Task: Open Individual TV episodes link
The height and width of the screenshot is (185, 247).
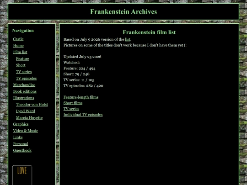Action: click(x=83, y=115)
